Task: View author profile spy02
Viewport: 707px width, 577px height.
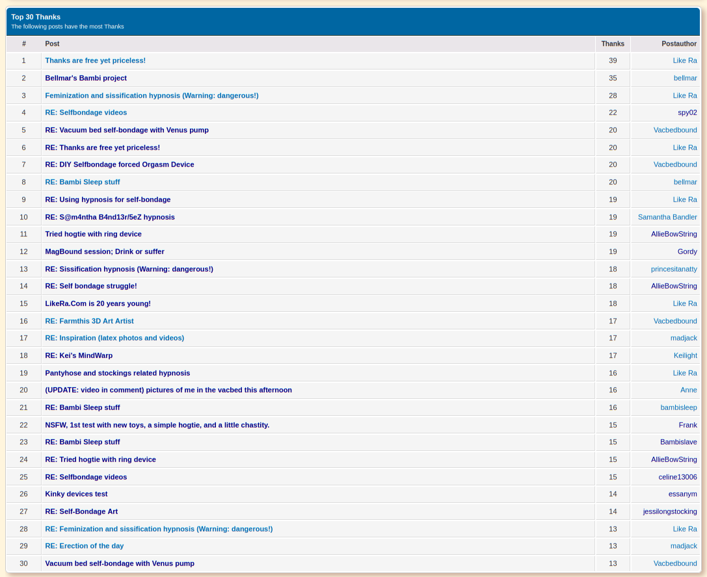Action: coord(687,112)
